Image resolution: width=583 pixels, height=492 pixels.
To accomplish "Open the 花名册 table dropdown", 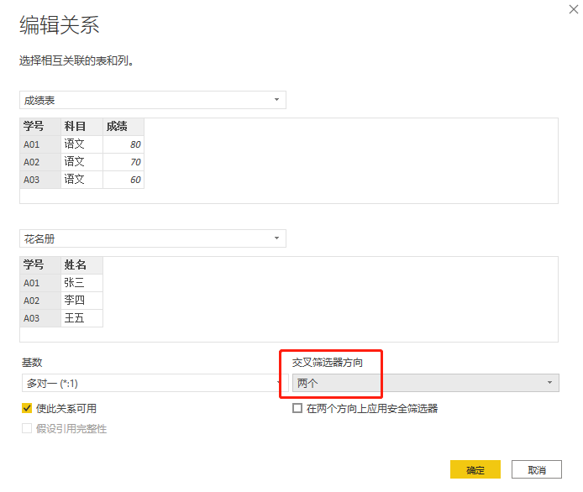I will pos(152,238).
